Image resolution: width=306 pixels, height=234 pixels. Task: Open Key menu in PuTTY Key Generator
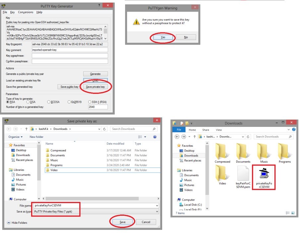coord(13,12)
